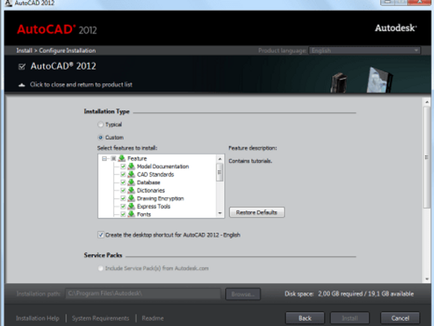Click feature list scroll down arrow
434x326 pixels.
[220, 213]
